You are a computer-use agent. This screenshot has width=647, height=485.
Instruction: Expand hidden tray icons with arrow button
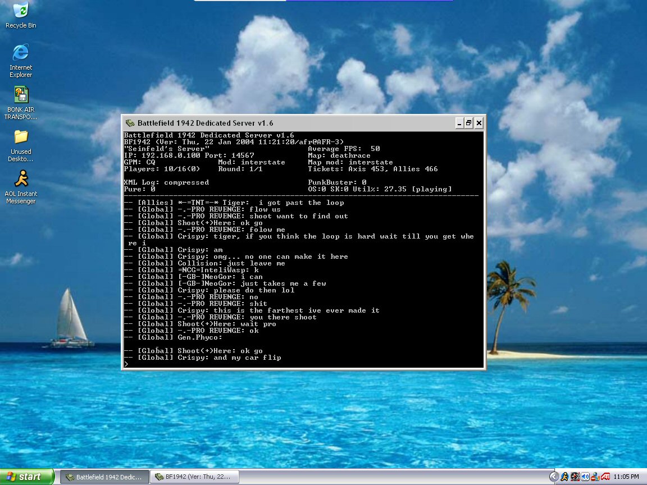[x=554, y=477]
